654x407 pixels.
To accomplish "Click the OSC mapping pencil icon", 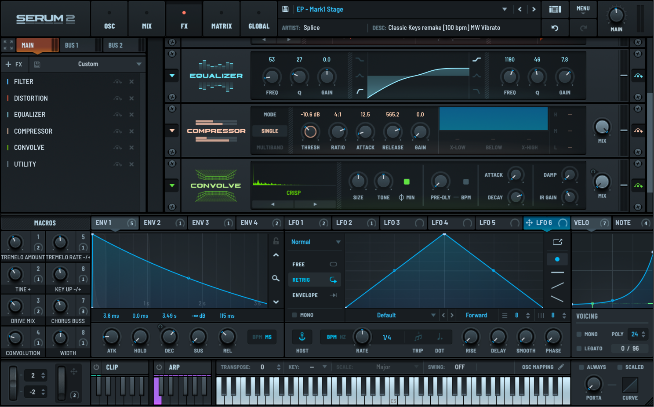I will pyautogui.click(x=561, y=367).
